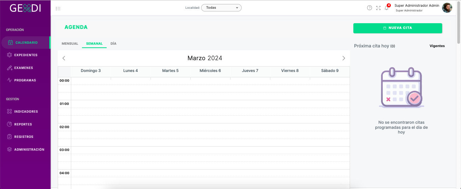Screen dimensions: 461x189
Task: Switch to Día view tab
Action: (113, 44)
